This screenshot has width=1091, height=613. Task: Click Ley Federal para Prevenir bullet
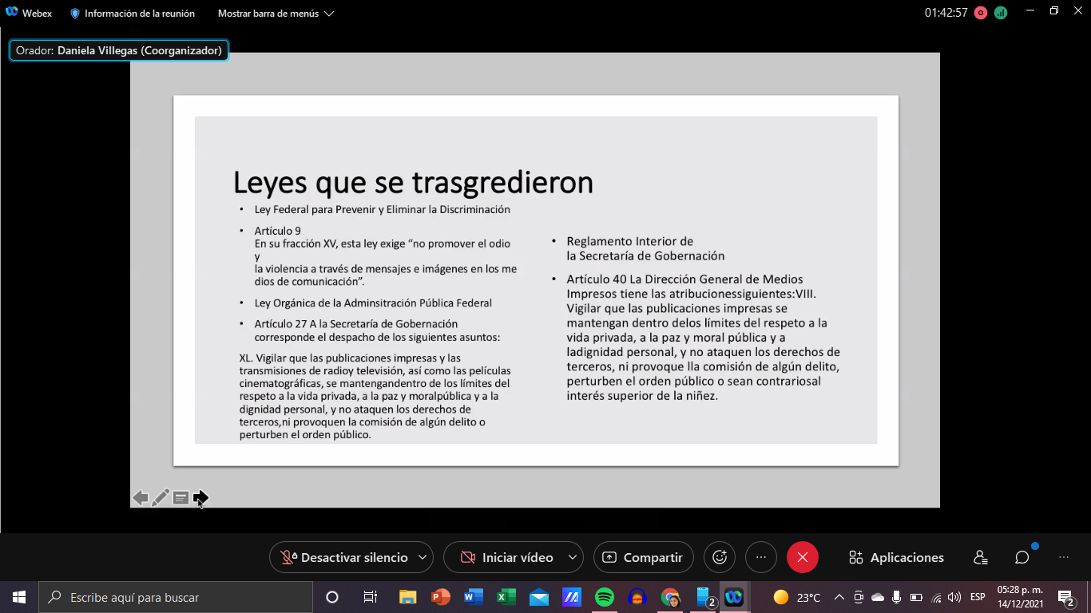point(382,209)
